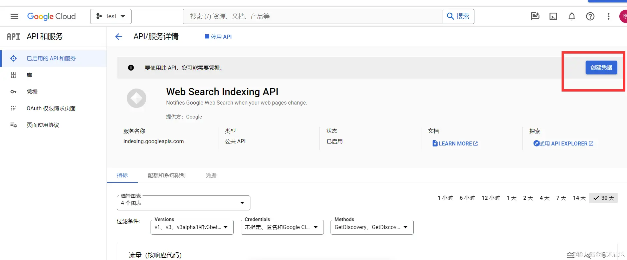Switch to the 凭据 tab
This screenshot has width=627, height=260.
coord(211,175)
